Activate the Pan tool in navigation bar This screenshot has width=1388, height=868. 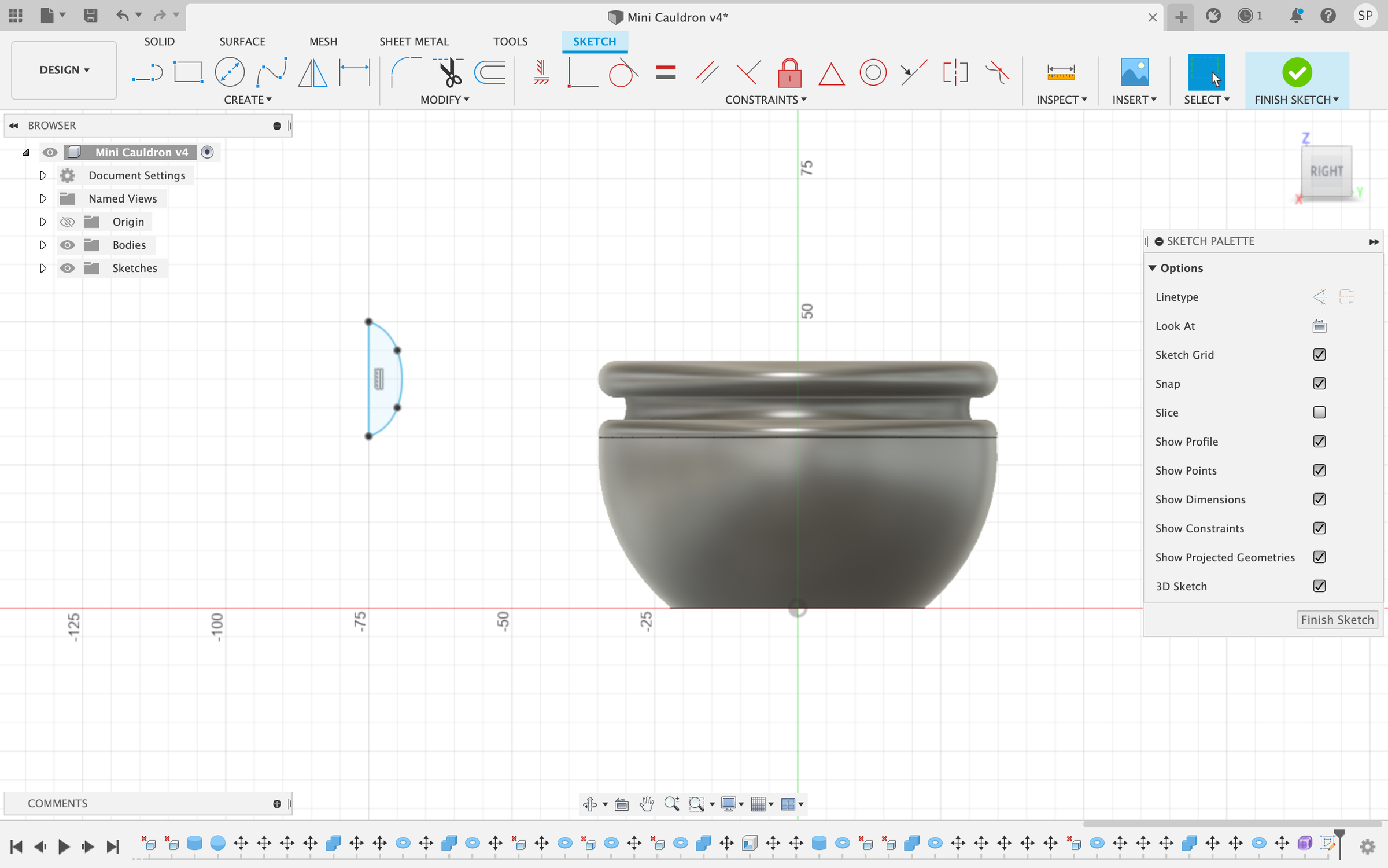646,804
